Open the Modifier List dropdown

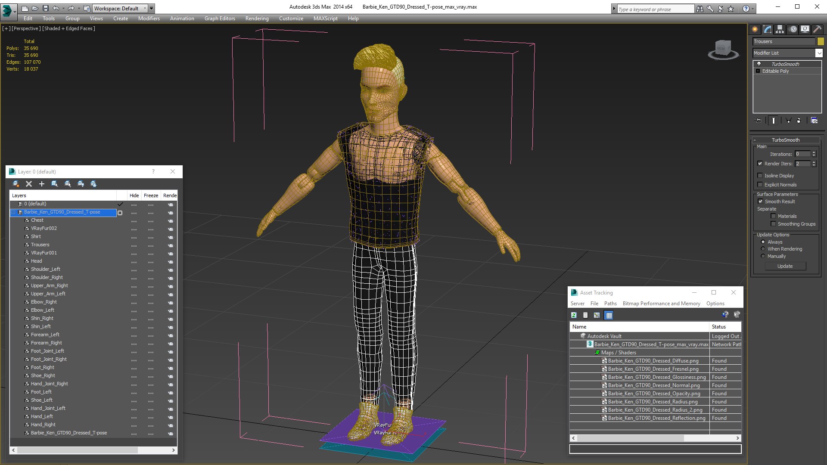click(x=819, y=53)
